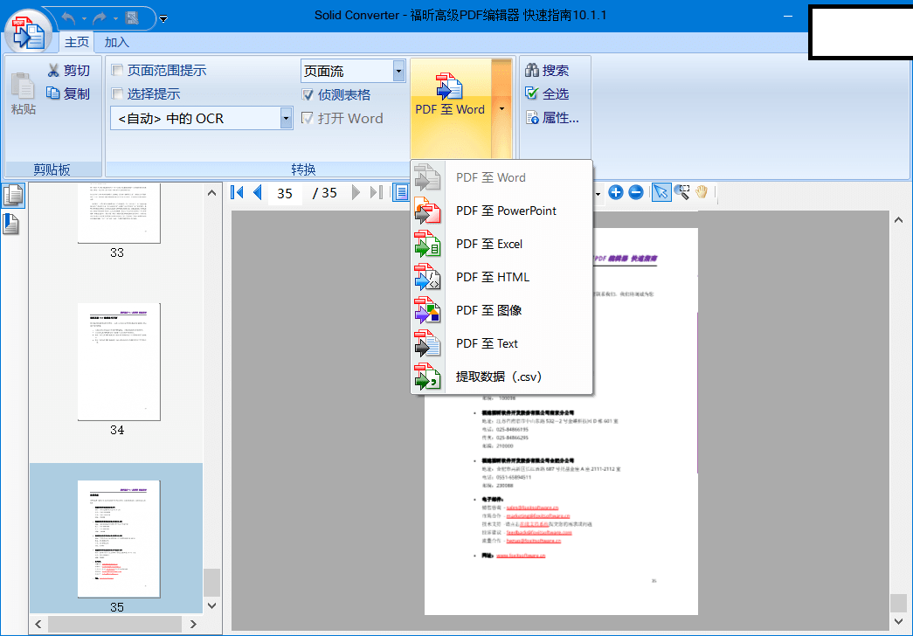The image size is (913, 636).
Task: Select the marquee zoom magnifier tool
Action: (x=681, y=192)
